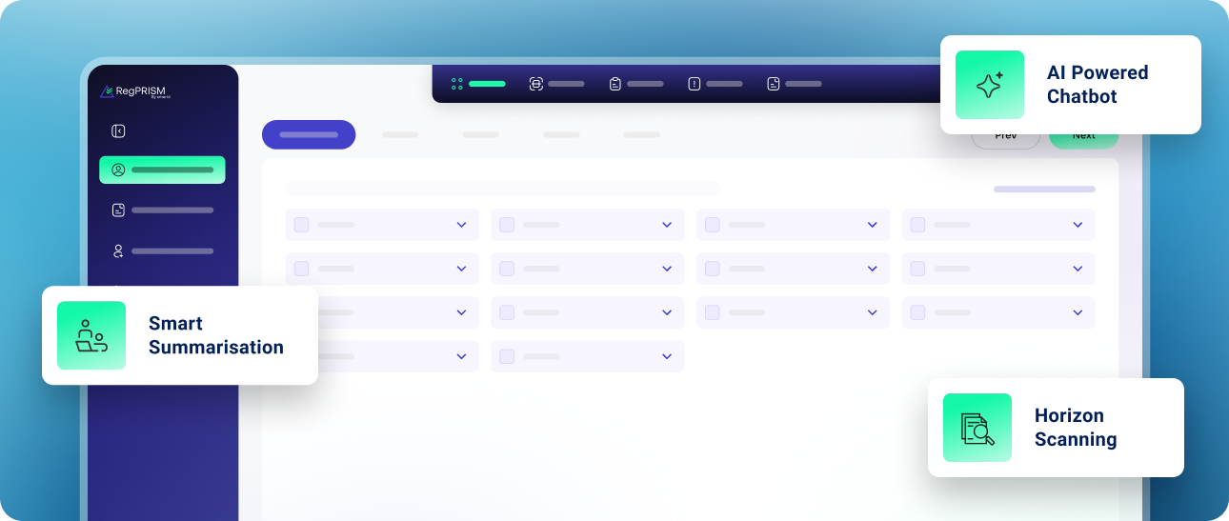
Task: Click the user profile icon in sidebar
Action: tap(118, 170)
